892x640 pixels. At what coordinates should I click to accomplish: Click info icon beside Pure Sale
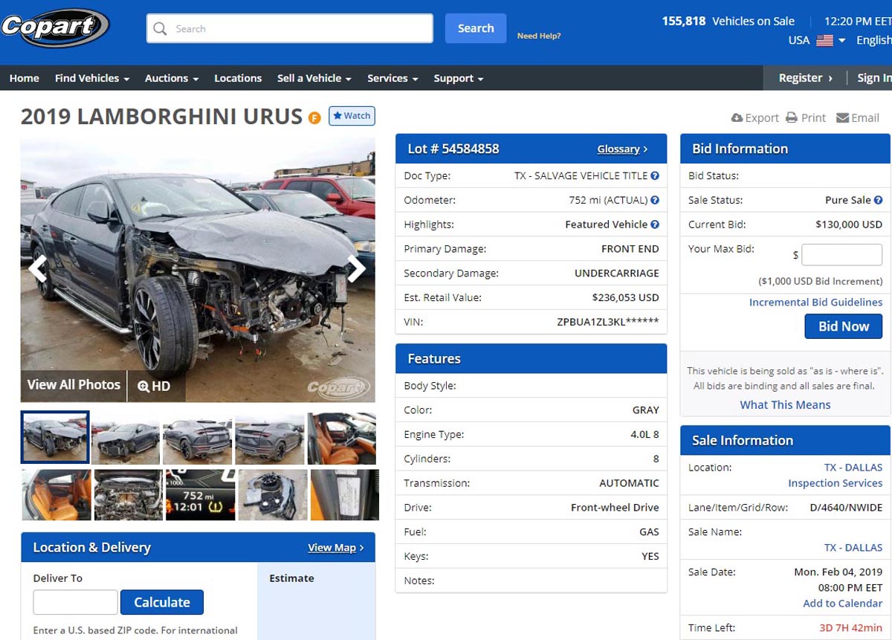point(878,200)
